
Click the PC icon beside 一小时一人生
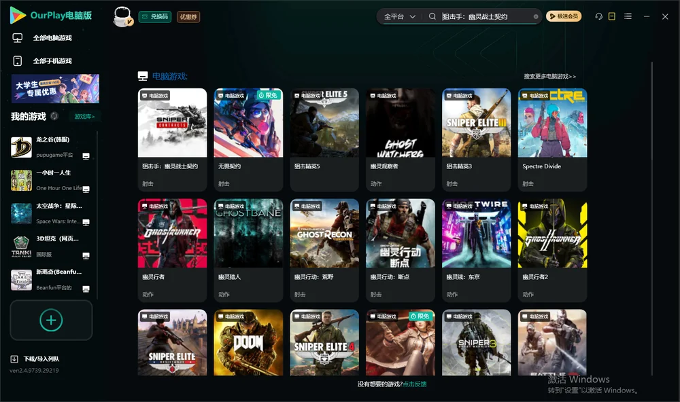[86, 189]
